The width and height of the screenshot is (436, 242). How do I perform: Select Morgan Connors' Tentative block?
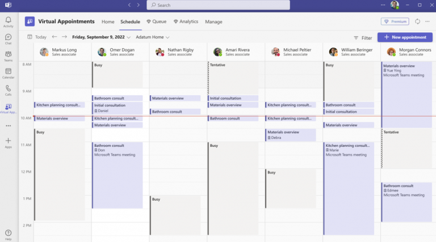[x=406, y=148]
